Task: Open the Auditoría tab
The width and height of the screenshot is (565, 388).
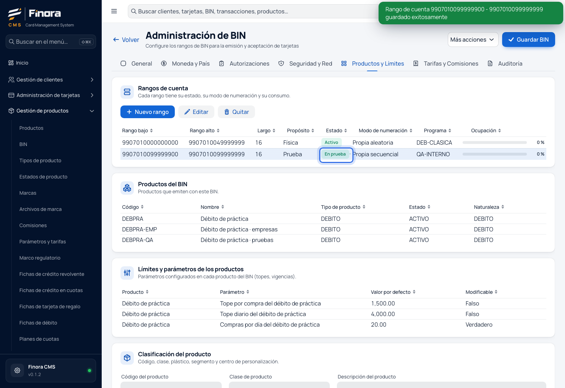Action: (x=505, y=63)
